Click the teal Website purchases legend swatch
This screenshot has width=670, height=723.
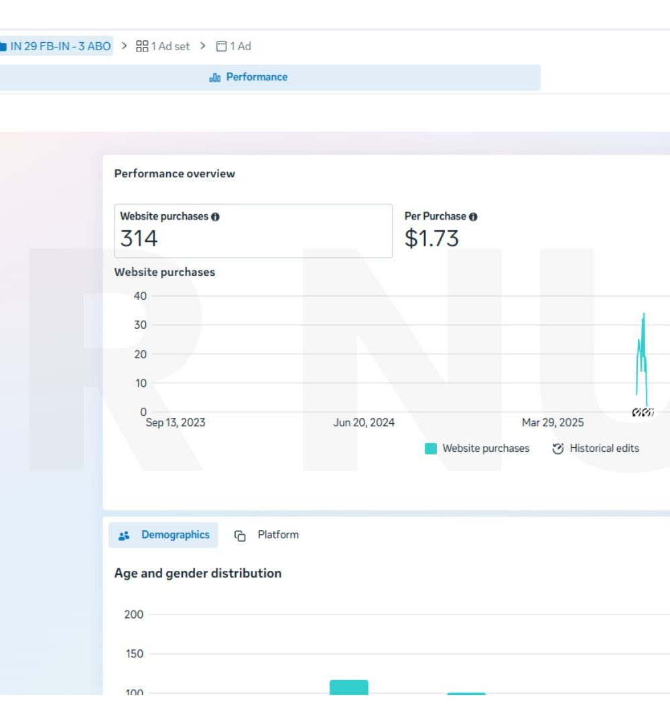pyautogui.click(x=431, y=449)
